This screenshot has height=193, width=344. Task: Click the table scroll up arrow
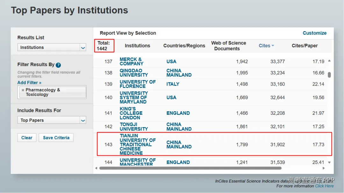[x=329, y=61]
